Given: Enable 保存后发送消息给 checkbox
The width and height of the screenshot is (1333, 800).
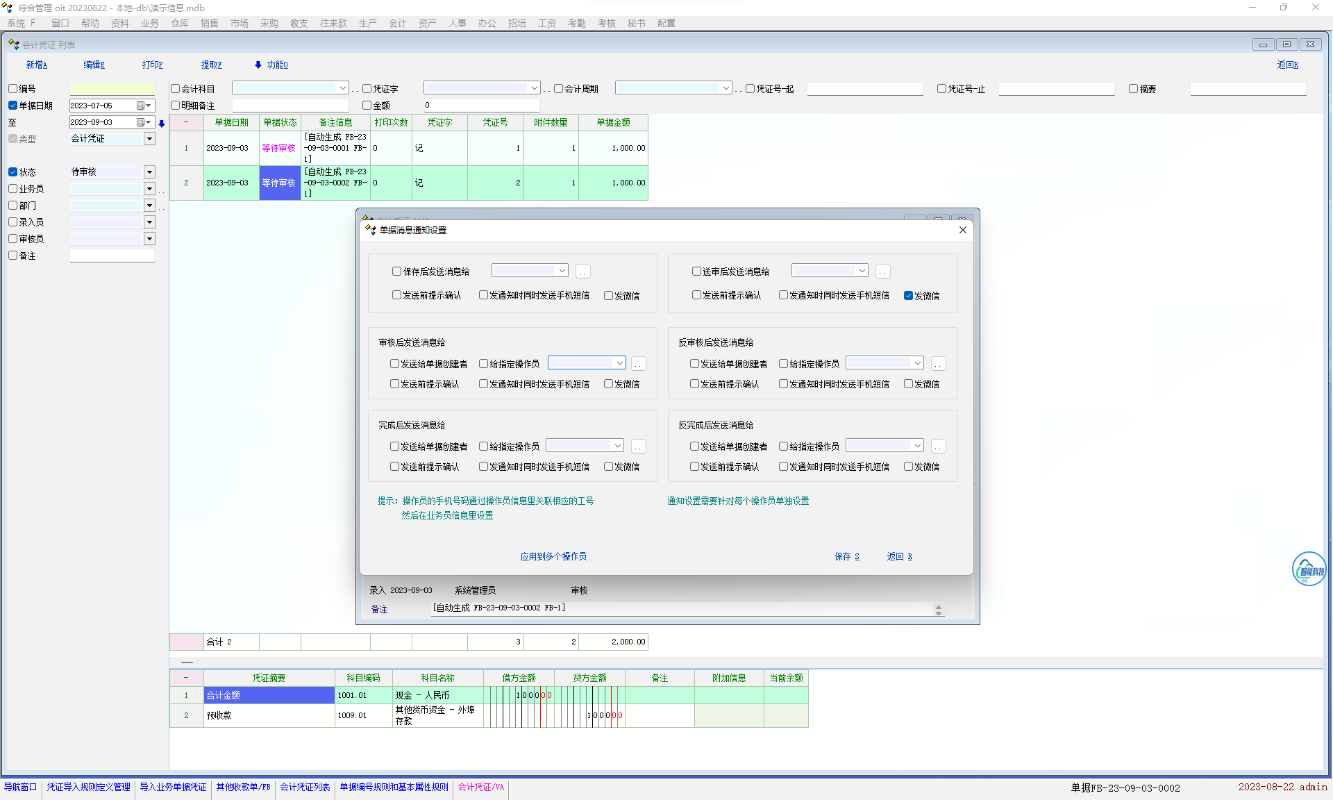Looking at the screenshot, I should click(x=396, y=272).
